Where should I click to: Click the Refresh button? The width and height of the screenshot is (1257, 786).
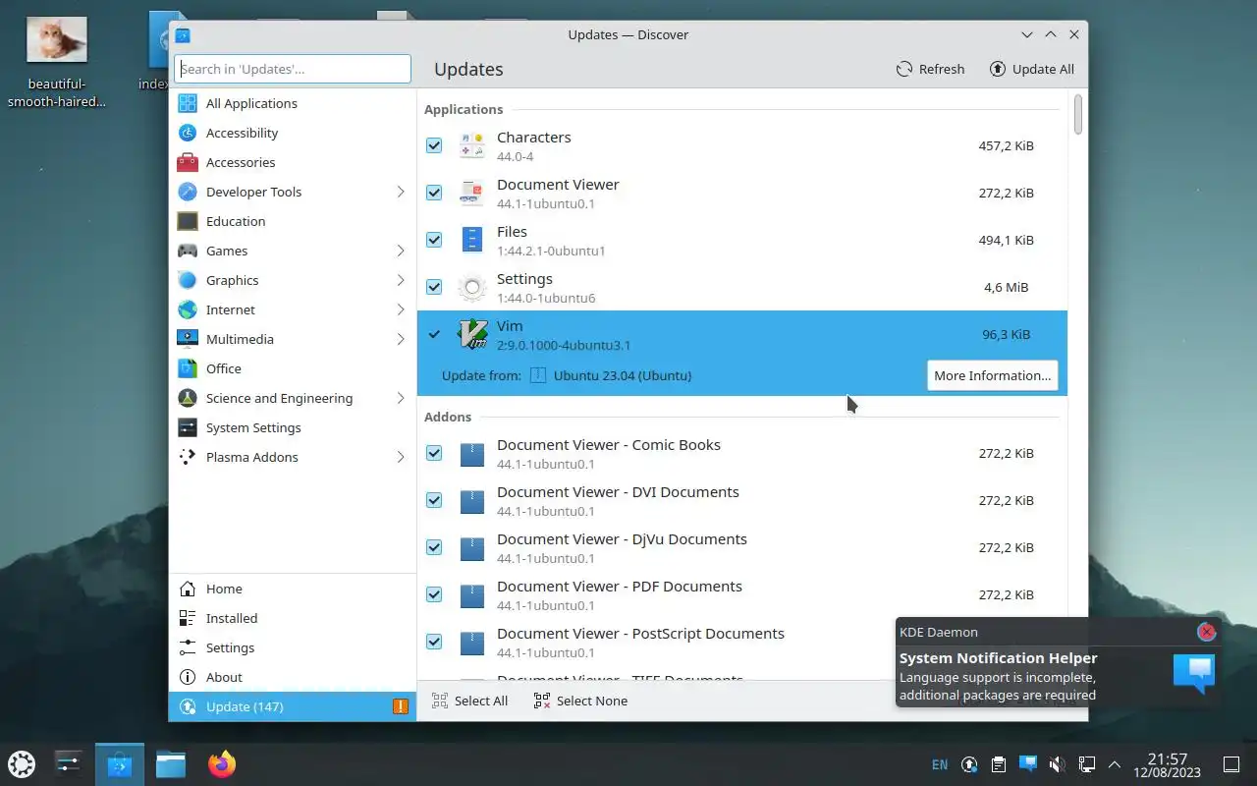(930, 69)
